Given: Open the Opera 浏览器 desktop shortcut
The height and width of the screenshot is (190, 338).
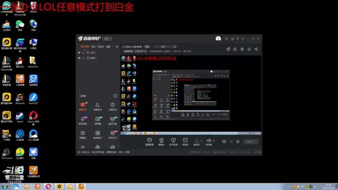Looking at the screenshot, I should click(33, 118).
